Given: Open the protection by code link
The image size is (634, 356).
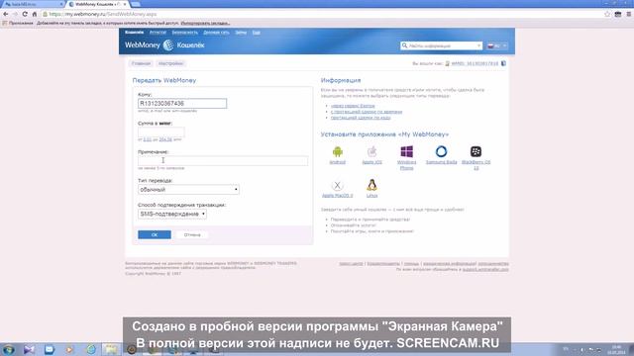Looking at the screenshot, I should [361, 118].
